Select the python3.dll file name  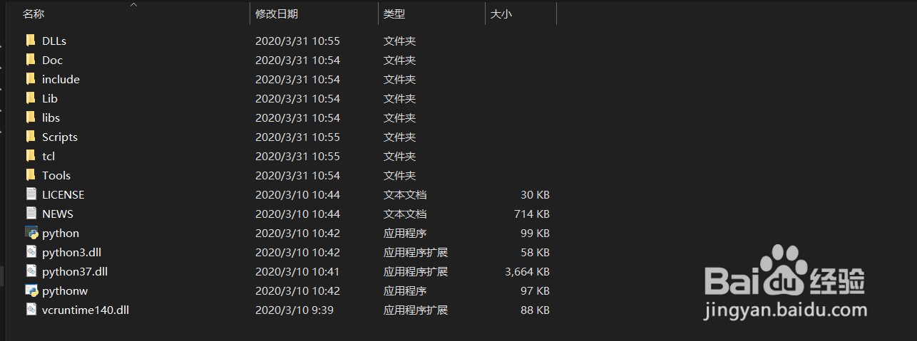[x=66, y=252]
